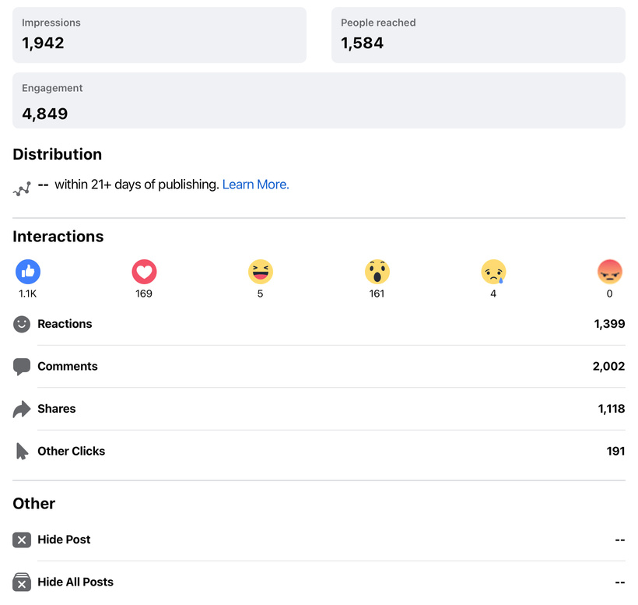Click the Comments speech bubble icon

tap(22, 367)
